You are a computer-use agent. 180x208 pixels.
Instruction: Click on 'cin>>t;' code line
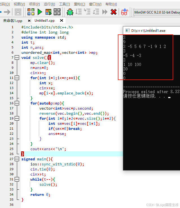(38, 174)
